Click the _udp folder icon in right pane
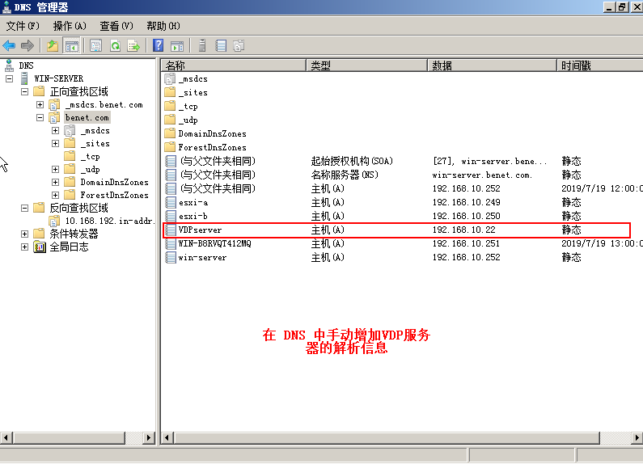 [170, 120]
